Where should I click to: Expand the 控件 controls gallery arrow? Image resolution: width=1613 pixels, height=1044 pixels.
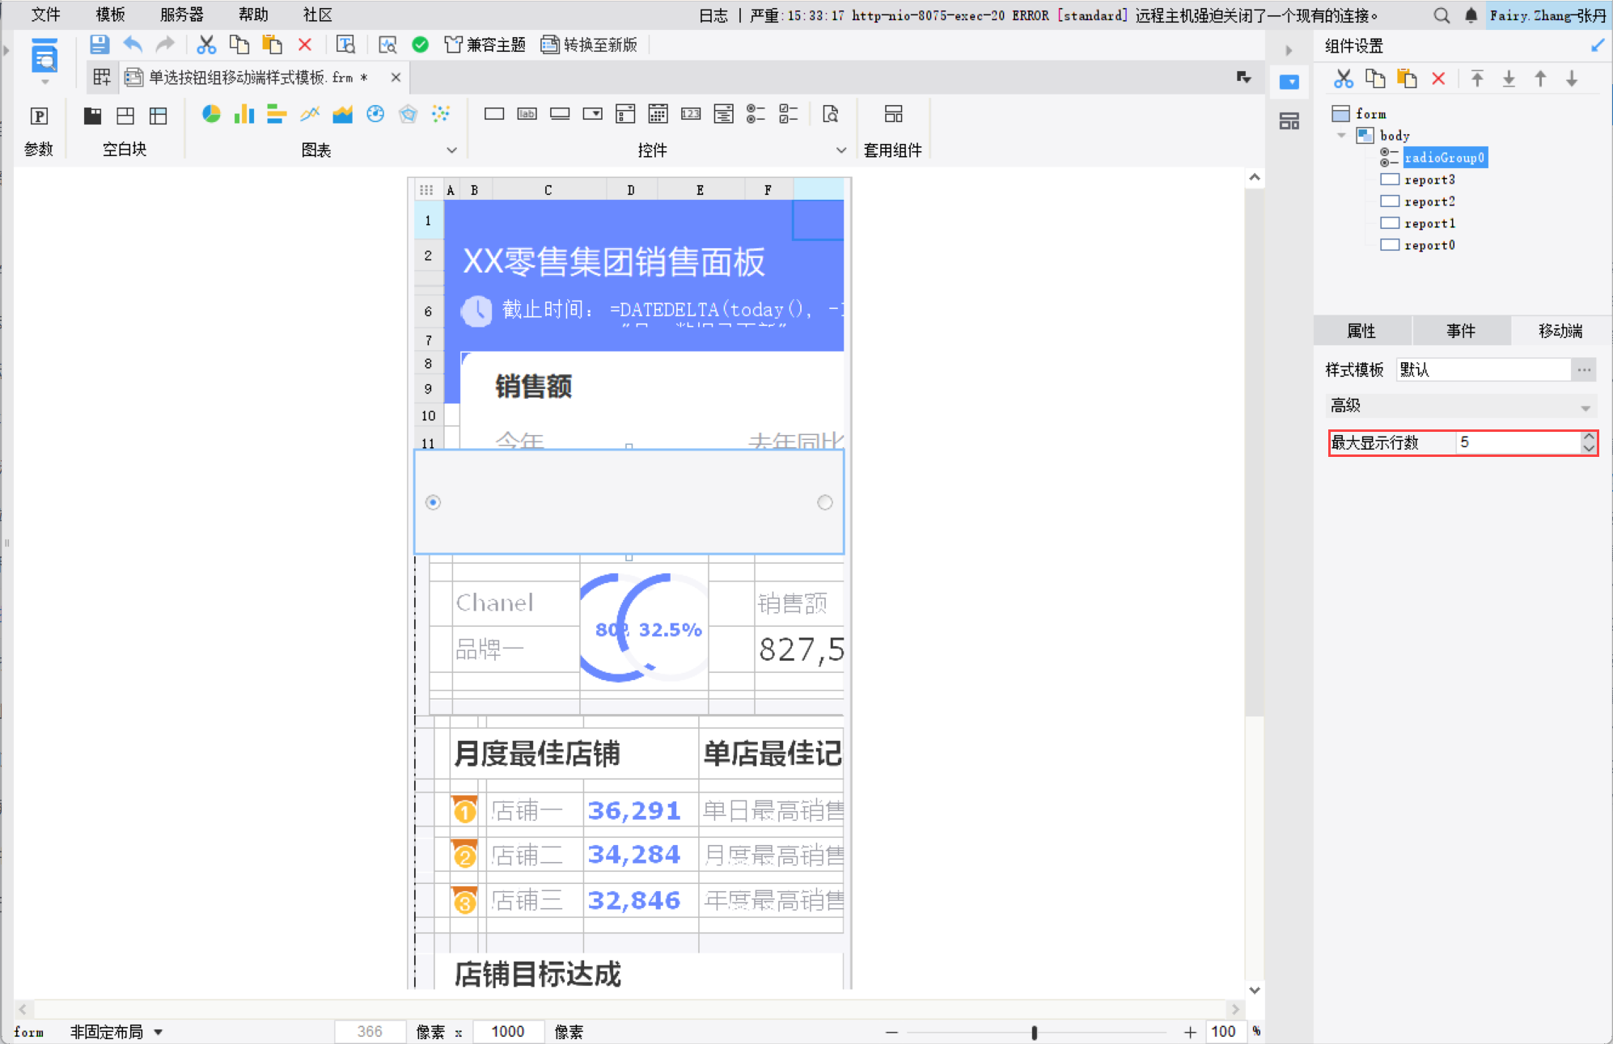840,150
